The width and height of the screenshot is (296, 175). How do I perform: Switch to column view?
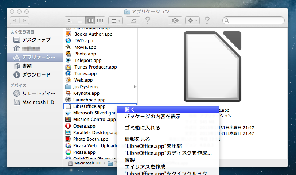(x=90, y=20)
